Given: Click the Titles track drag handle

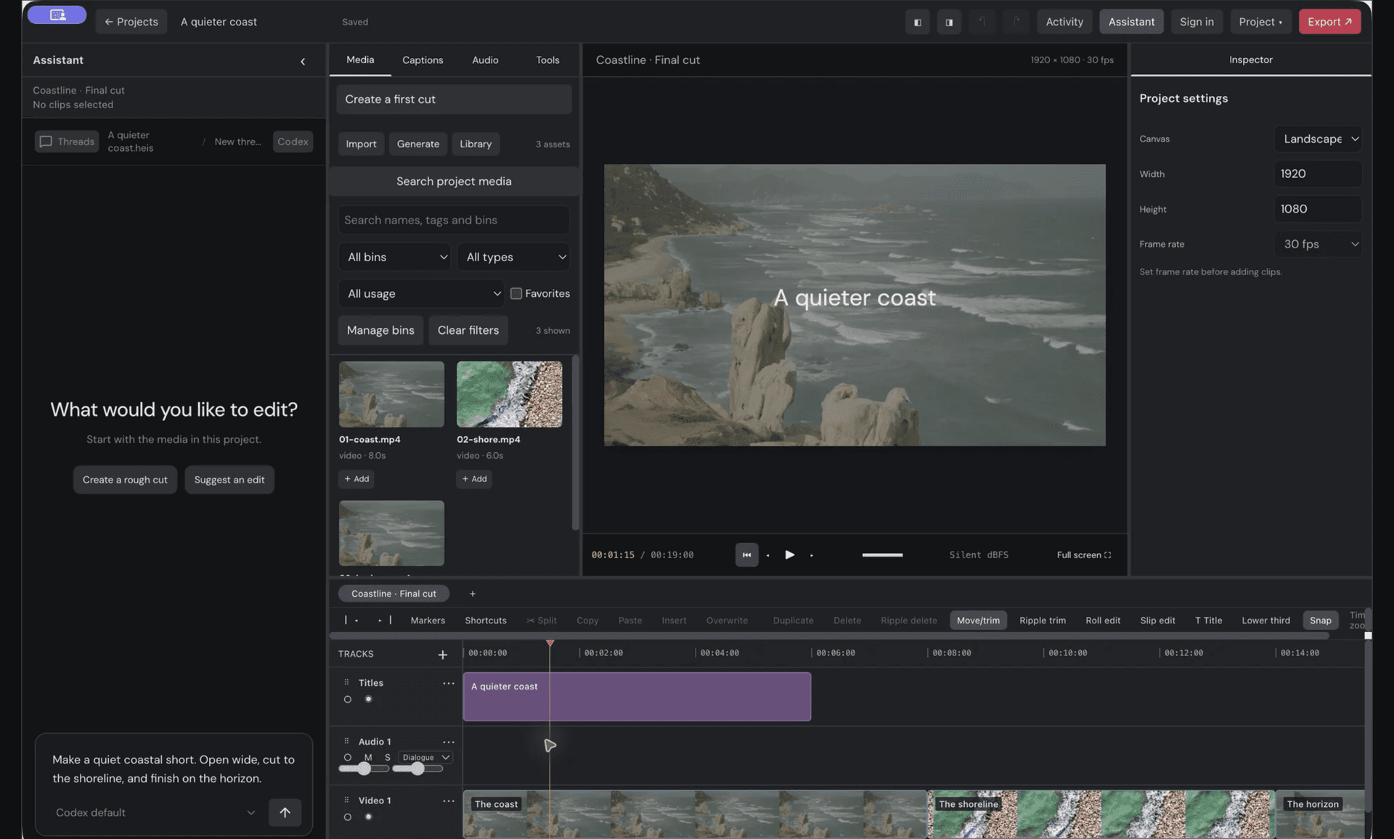Looking at the screenshot, I should click(x=346, y=683).
